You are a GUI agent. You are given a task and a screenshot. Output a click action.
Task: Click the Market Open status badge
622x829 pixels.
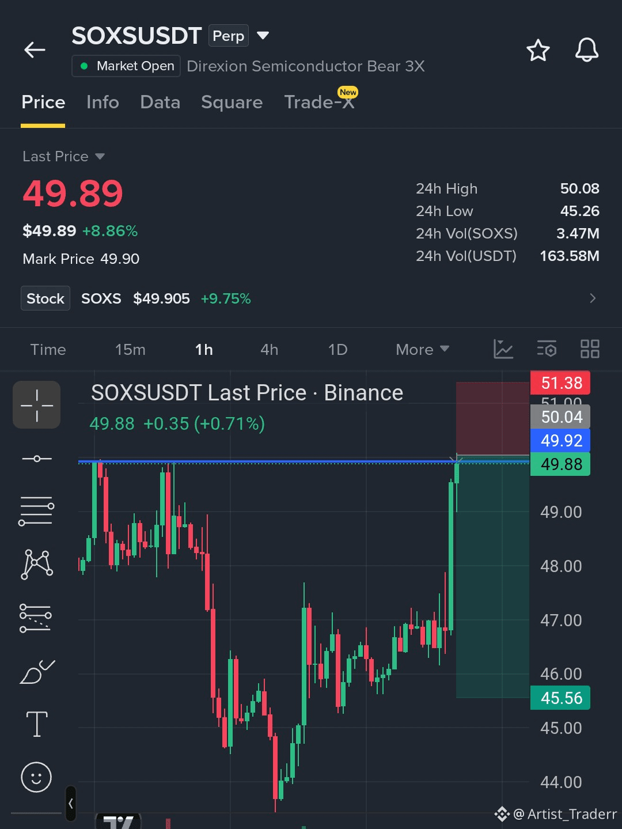(x=126, y=66)
